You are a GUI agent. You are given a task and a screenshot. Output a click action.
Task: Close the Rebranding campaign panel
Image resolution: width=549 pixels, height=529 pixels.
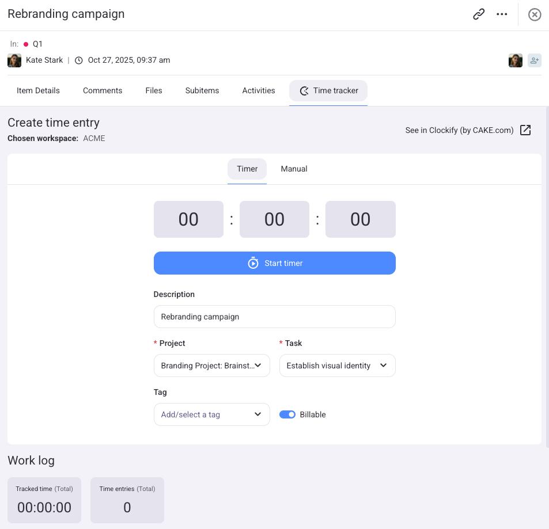tap(535, 14)
